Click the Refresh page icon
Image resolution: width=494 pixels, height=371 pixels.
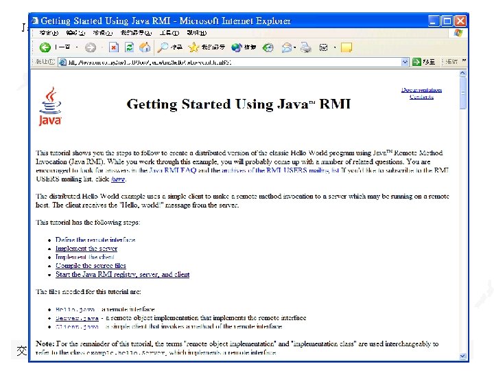point(129,47)
